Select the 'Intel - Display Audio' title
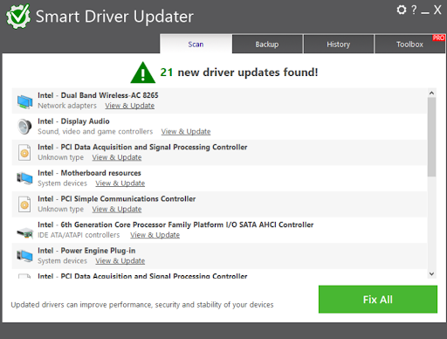 coord(73,121)
